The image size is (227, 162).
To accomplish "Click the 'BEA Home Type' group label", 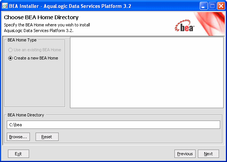I will (22, 40).
